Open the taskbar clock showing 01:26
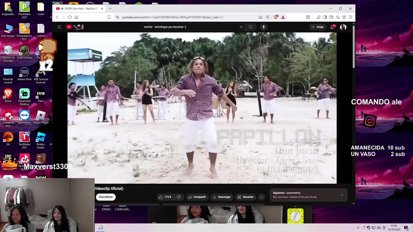This screenshot has width=413, height=232. click(394, 228)
